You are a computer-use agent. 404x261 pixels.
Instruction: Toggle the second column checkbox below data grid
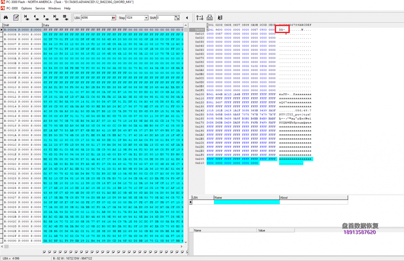[x=50, y=252]
